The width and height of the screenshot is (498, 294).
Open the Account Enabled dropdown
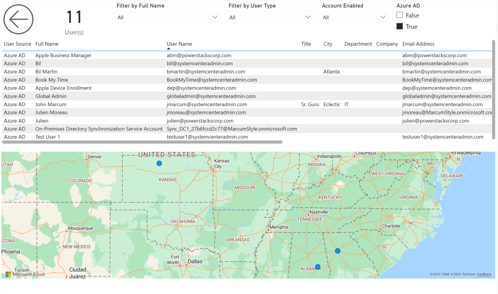point(354,17)
